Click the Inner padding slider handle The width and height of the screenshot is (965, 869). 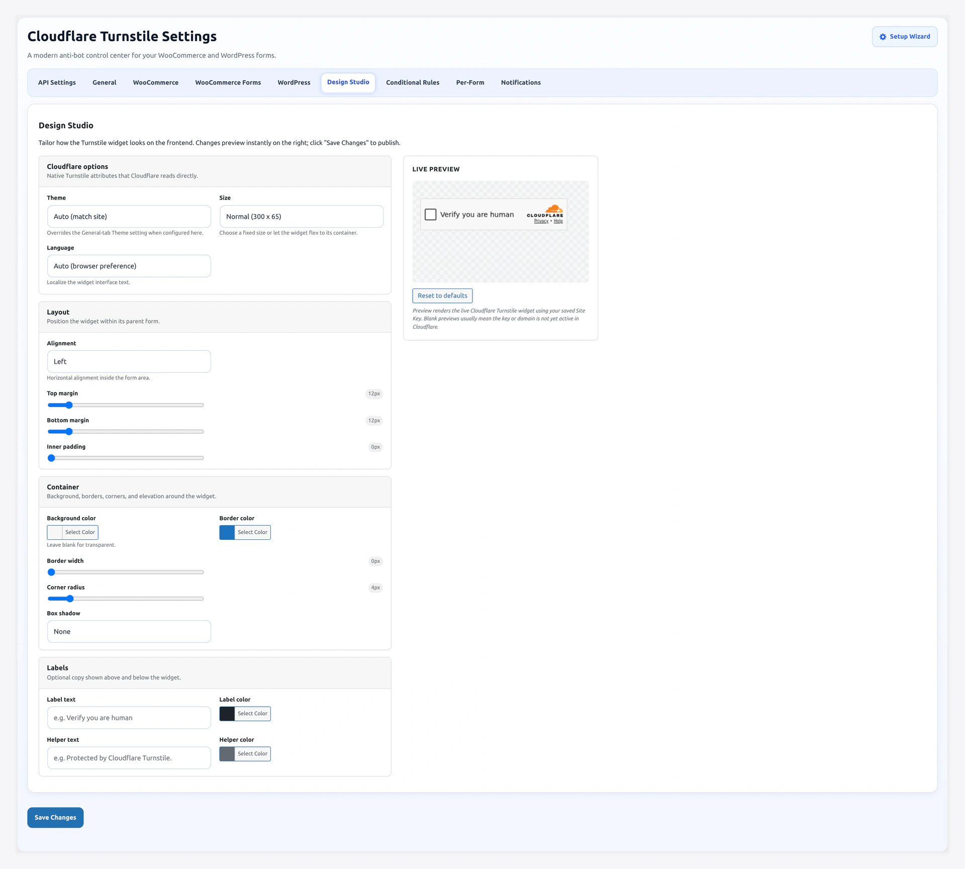(x=51, y=458)
